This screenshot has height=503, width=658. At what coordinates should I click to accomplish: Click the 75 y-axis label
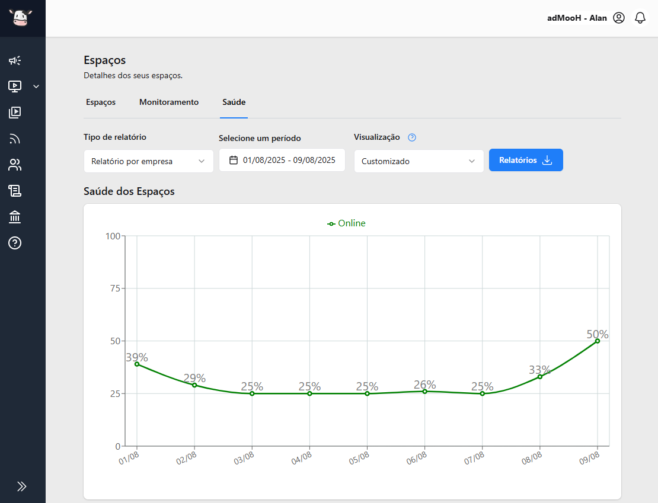click(116, 289)
